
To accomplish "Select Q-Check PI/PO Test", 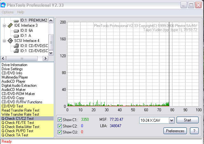I will (x=27, y=131).
